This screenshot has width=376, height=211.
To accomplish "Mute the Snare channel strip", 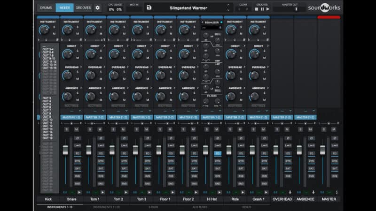I will [x=77, y=129].
